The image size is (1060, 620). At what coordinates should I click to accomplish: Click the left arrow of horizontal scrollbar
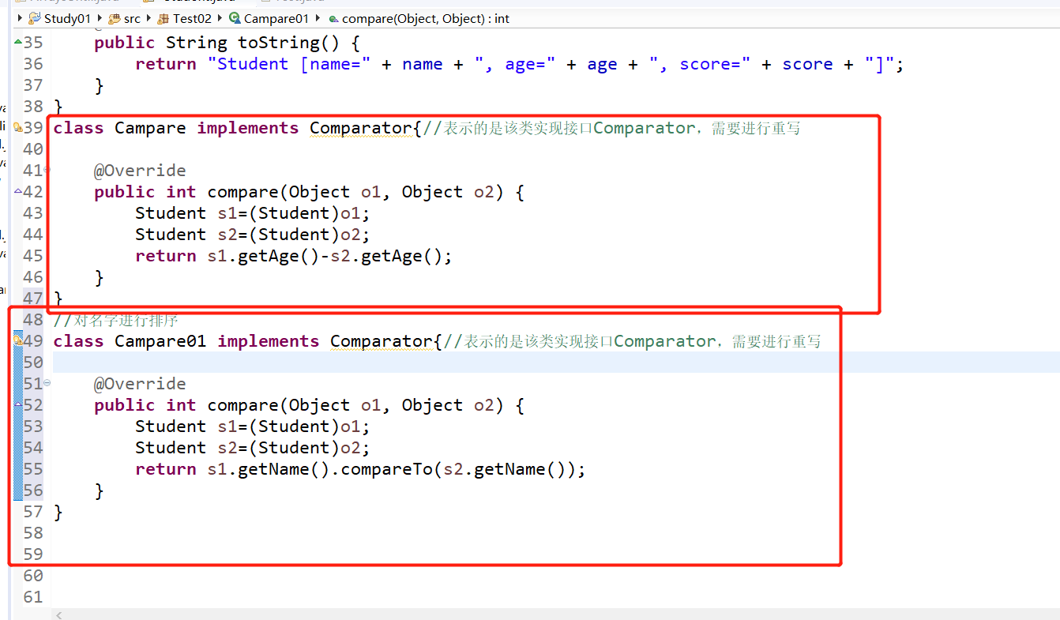pyautogui.click(x=58, y=614)
